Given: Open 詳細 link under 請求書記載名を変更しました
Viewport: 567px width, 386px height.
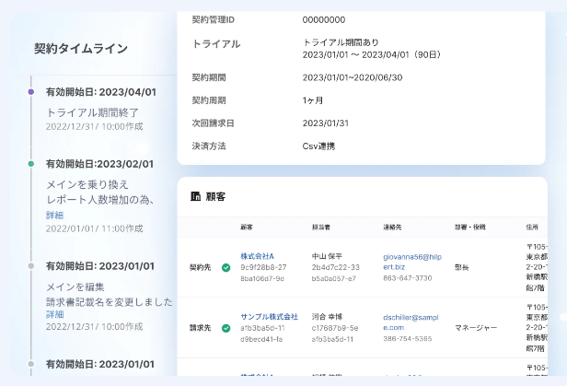Looking at the screenshot, I should pyautogui.click(x=54, y=313).
